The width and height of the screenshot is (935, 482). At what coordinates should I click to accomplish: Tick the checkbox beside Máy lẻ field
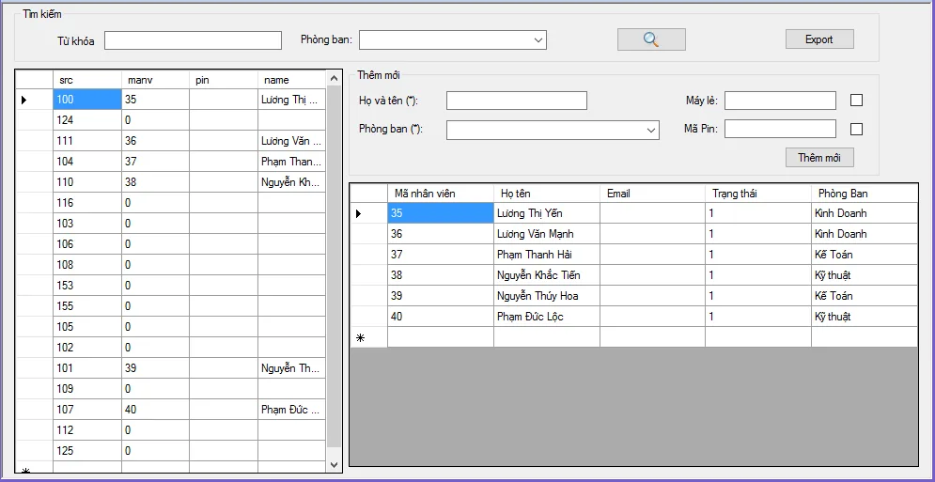pyautogui.click(x=856, y=101)
